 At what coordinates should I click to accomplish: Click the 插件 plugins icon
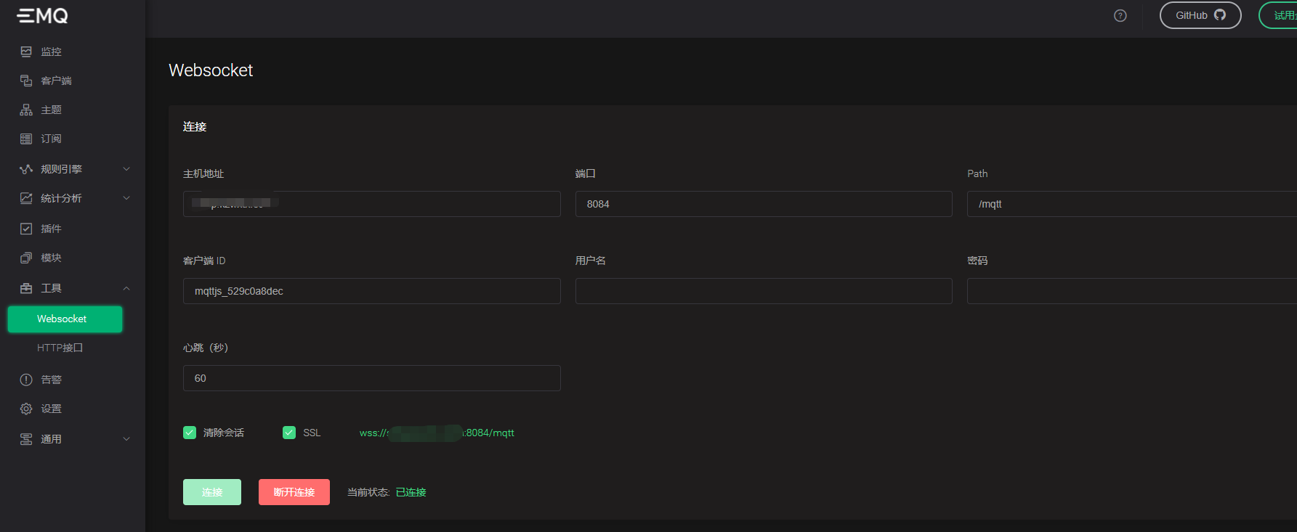[26, 229]
